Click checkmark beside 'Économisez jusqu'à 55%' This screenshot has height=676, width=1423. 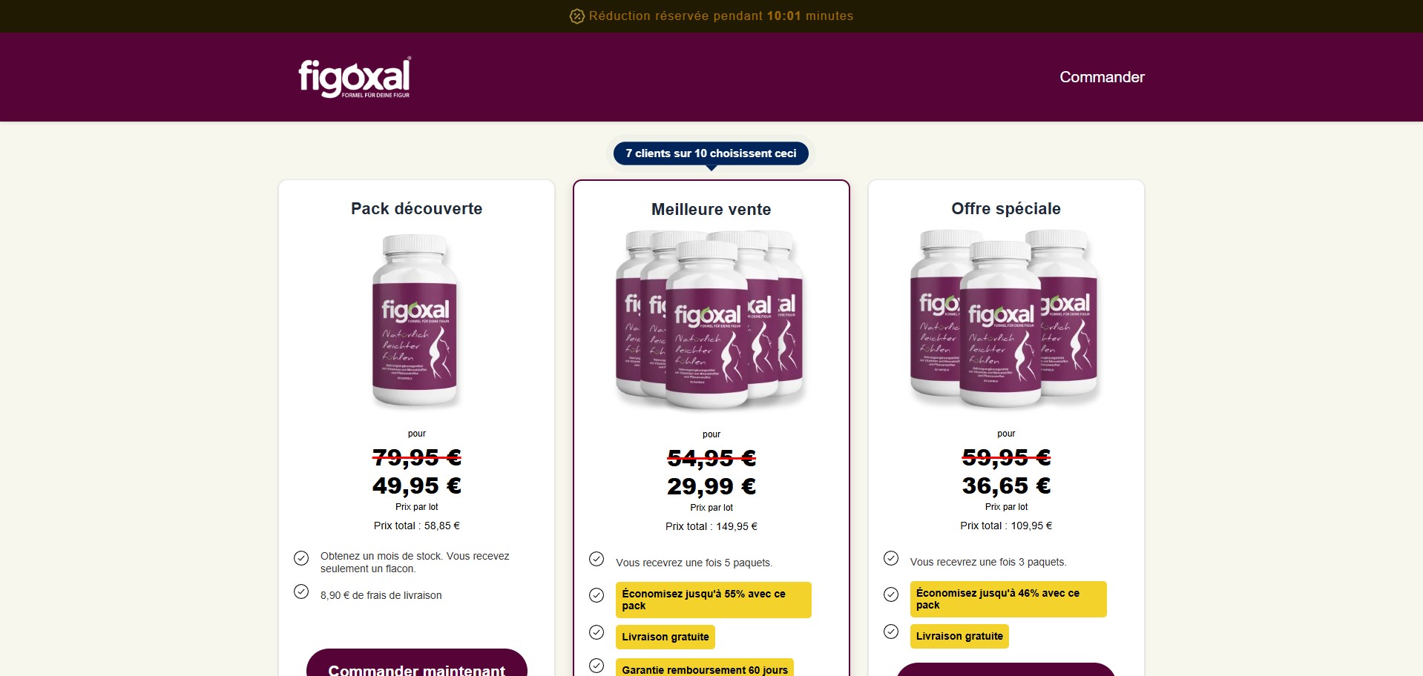[597, 595]
